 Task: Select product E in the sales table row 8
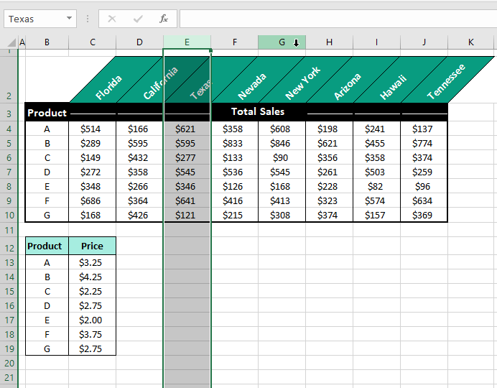pyautogui.click(x=47, y=186)
